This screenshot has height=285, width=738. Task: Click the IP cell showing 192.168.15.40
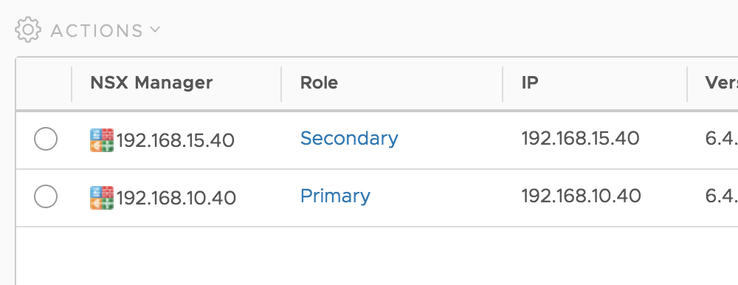pos(580,139)
